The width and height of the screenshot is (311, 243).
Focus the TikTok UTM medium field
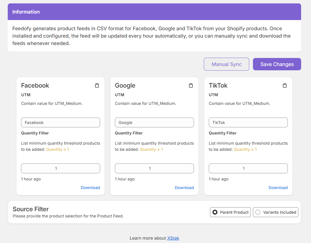tap(248, 122)
